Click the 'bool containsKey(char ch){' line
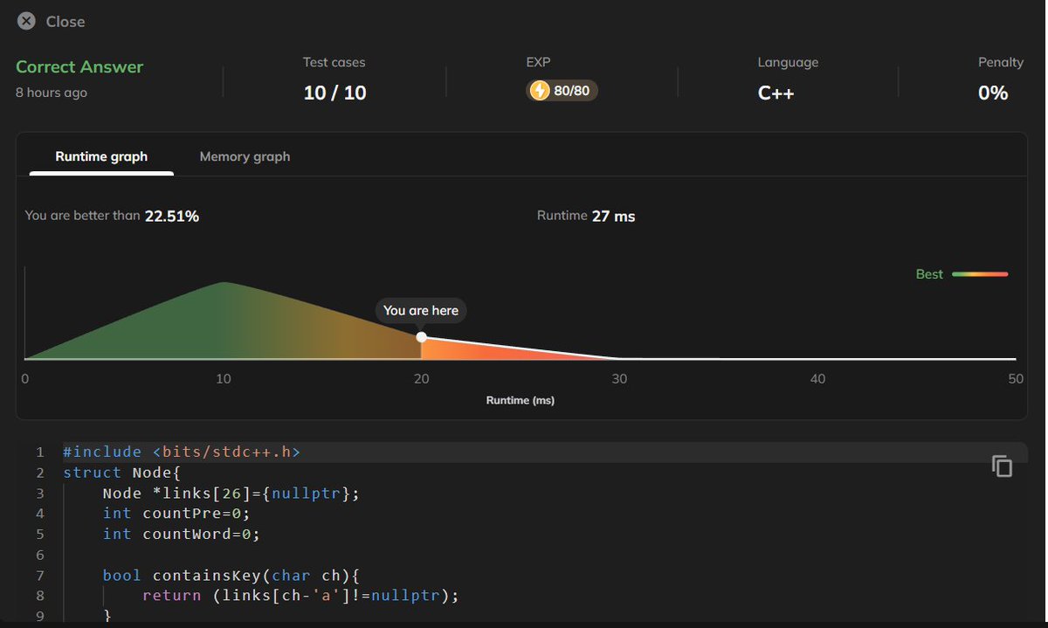This screenshot has width=1048, height=628. point(231,575)
